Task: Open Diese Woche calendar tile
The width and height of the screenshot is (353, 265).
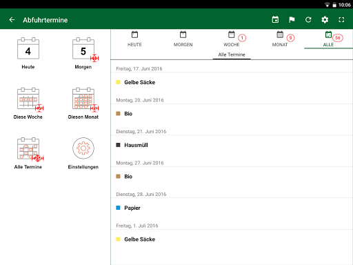Action: pyautogui.click(x=28, y=104)
